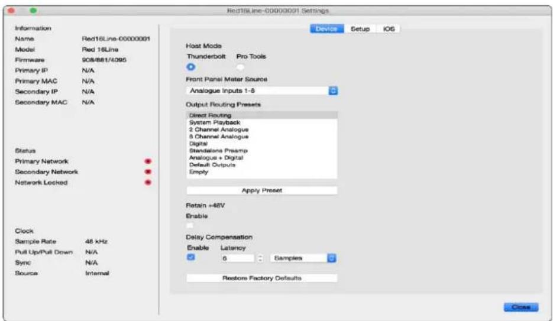This screenshot has width=553, height=321.
Task: Click the Internal clock source value
Action: pyautogui.click(x=97, y=274)
